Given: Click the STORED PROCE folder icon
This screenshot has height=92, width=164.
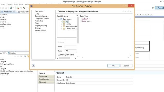Looking at the screenshot, I should 64,29.
